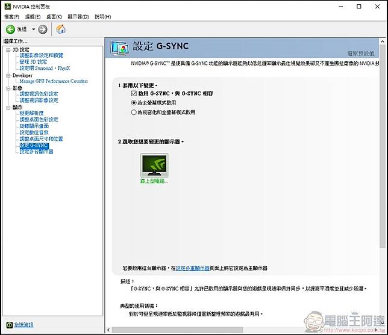The image size is (388, 335).
Task: Collapse the Developer tree node
Action: point(8,76)
